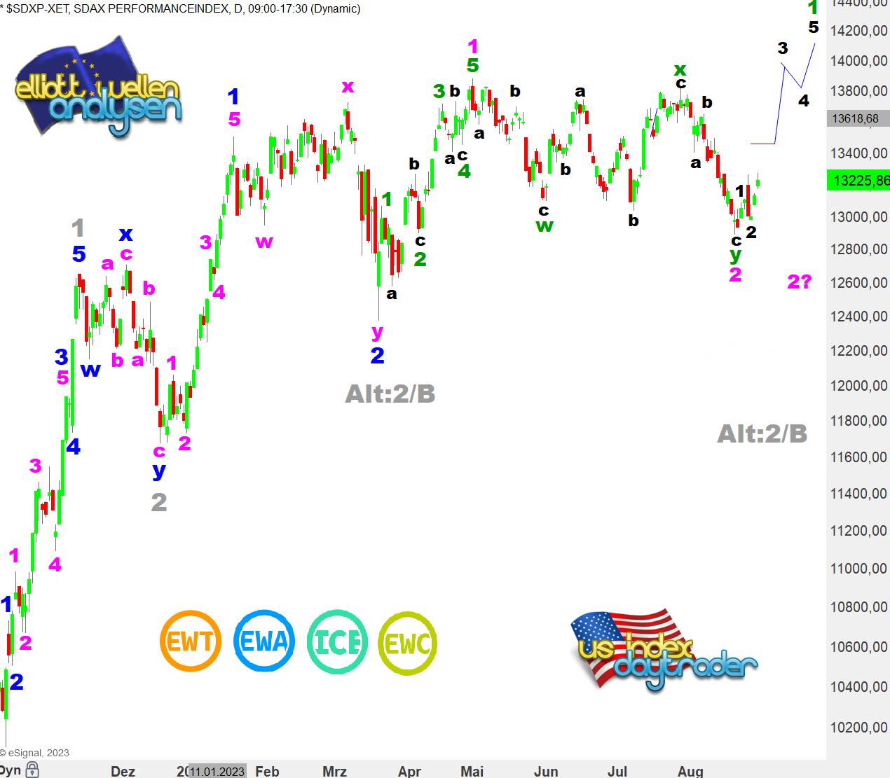The width and height of the screenshot is (890, 778).
Task: Select the Aug label on time axis
Action: point(690,771)
